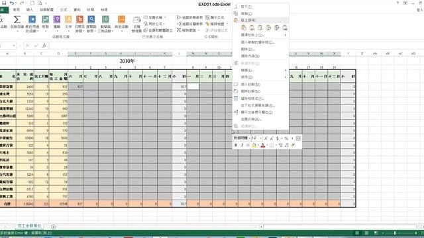Click the Paste Transpose option icon
The image size is (424, 238).
[x=268, y=28]
